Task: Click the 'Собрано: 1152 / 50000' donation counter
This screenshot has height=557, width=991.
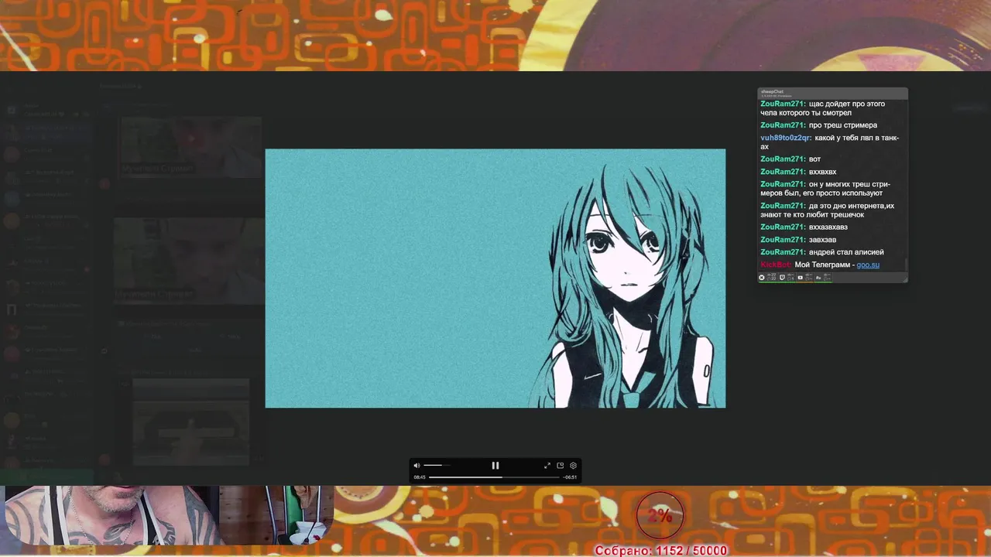Action: pyautogui.click(x=661, y=550)
